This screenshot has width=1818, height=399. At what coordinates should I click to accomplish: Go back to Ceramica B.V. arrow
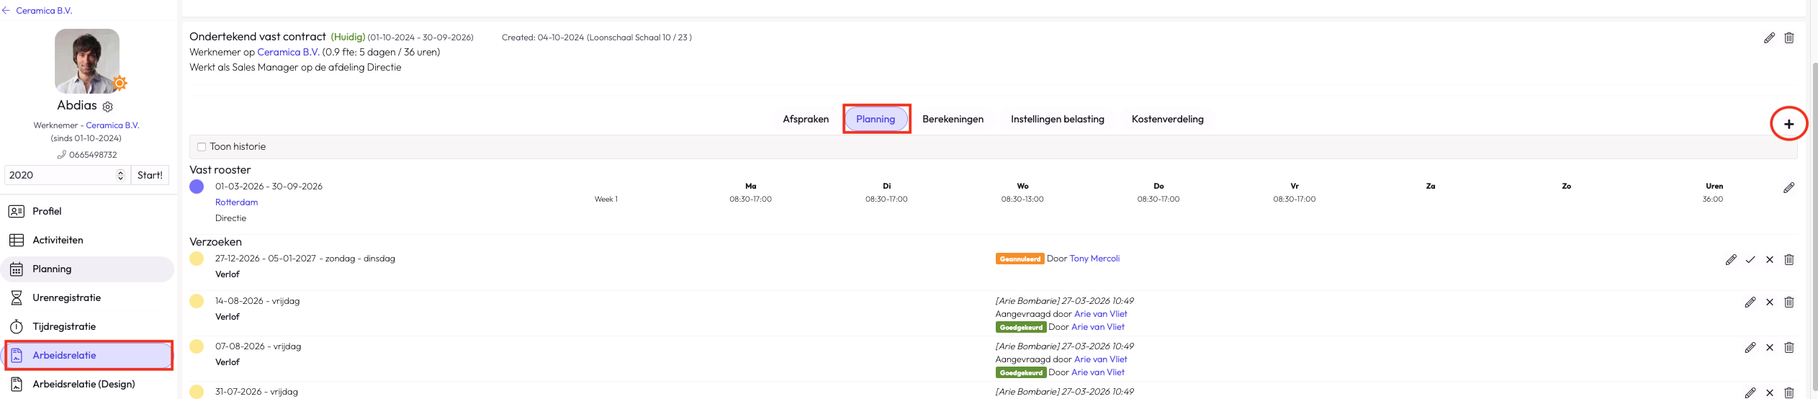[x=6, y=11]
